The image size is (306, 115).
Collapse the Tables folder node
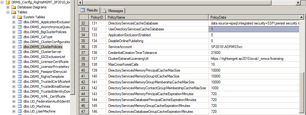[x=8, y=12]
